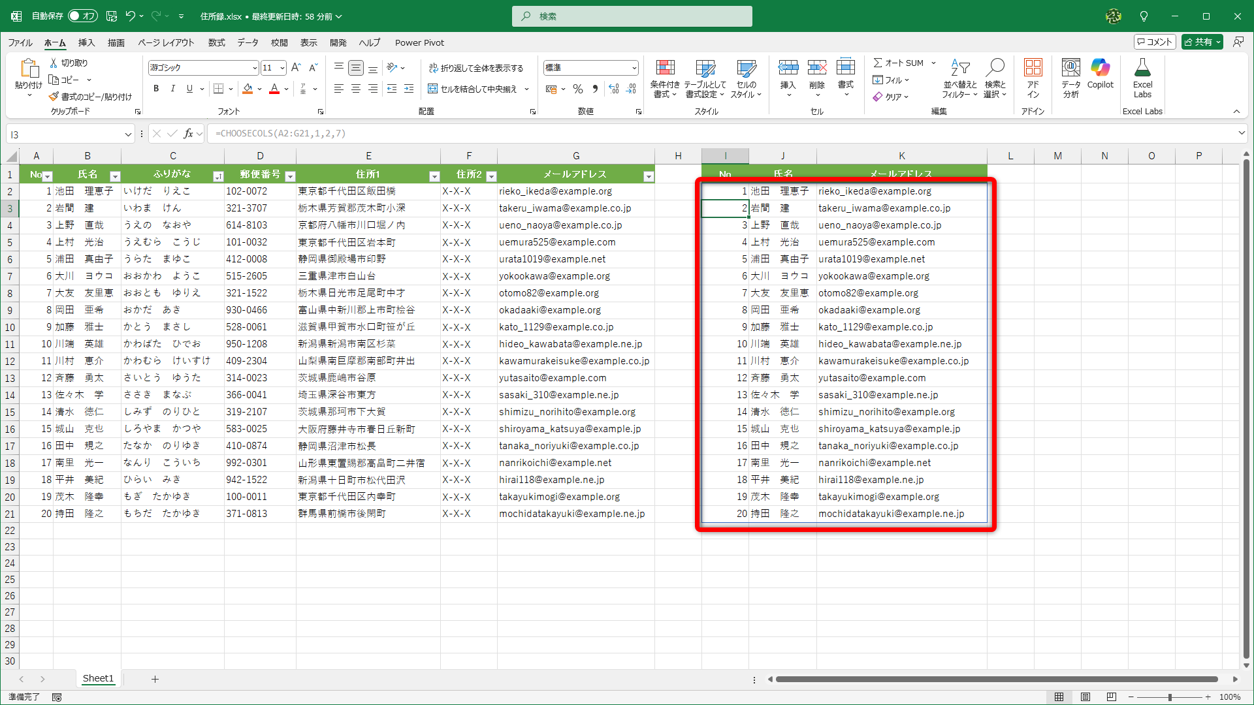Click the コメント (Comments) button
Viewport: 1254px width, 705px height.
(x=1155, y=42)
